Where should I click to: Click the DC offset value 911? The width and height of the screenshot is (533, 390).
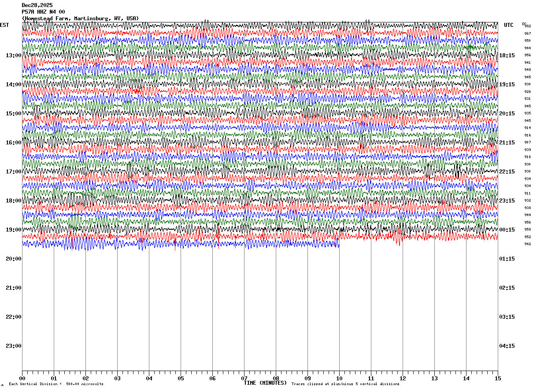tap(527, 193)
